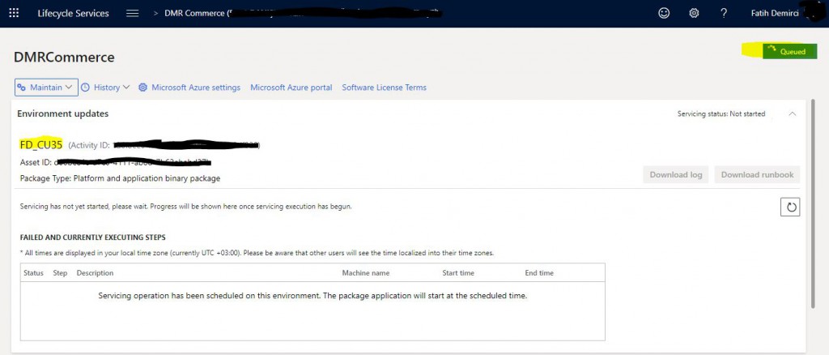This screenshot has width=829, height=355.
Task: Click the FD_CU35 package name
Action: (x=41, y=144)
